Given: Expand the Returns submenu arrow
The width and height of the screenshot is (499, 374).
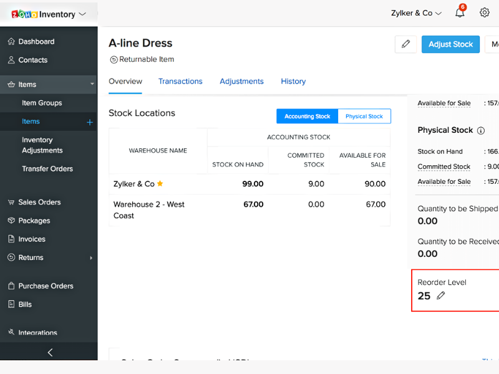Looking at the screenshot, I should [91, 258].
